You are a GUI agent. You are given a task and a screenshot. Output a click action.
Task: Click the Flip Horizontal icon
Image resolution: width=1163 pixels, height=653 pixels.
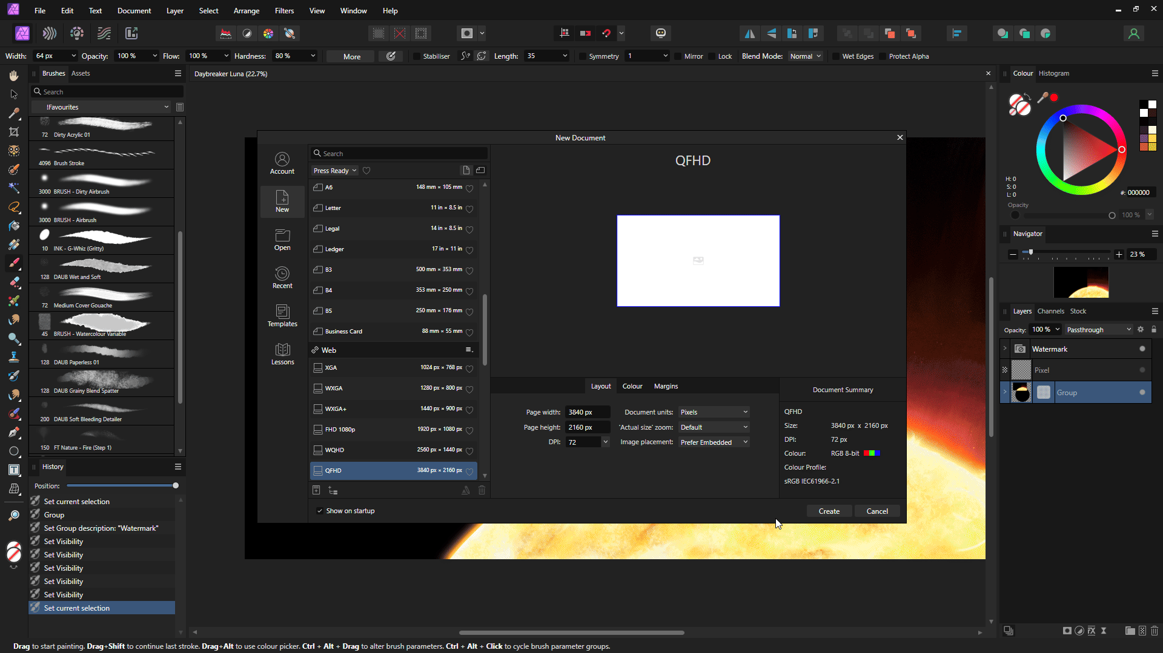[x=750, y=33]
